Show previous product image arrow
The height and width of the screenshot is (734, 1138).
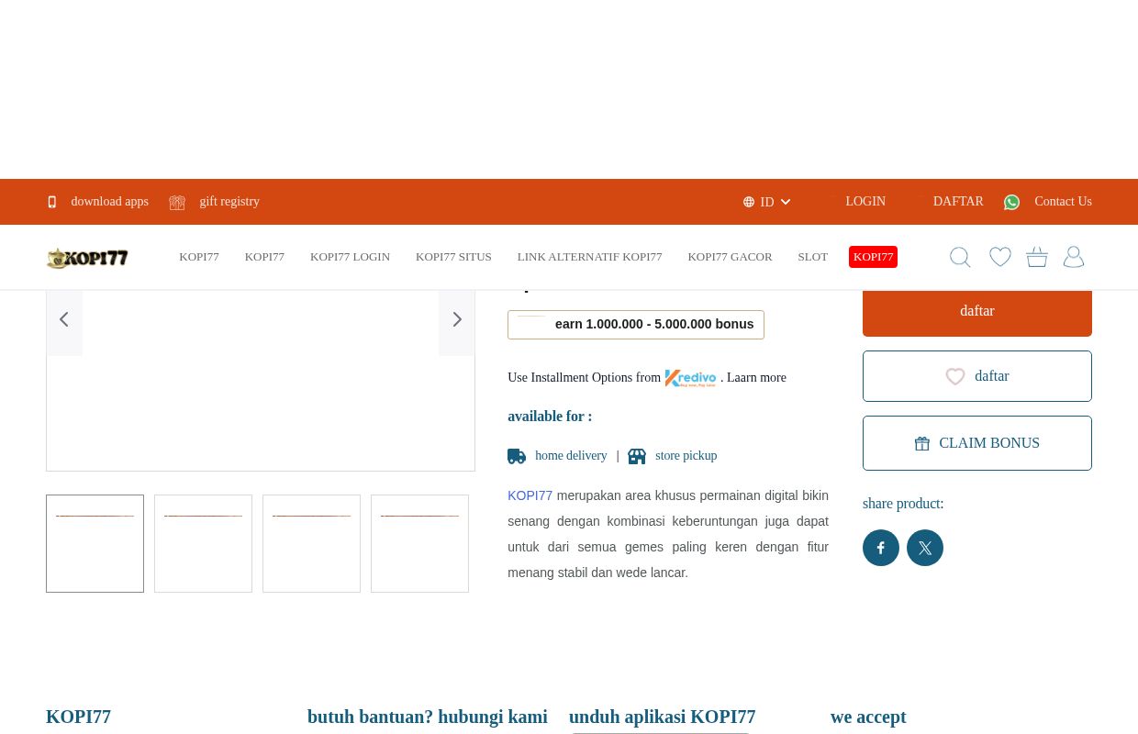coord(64,319)
